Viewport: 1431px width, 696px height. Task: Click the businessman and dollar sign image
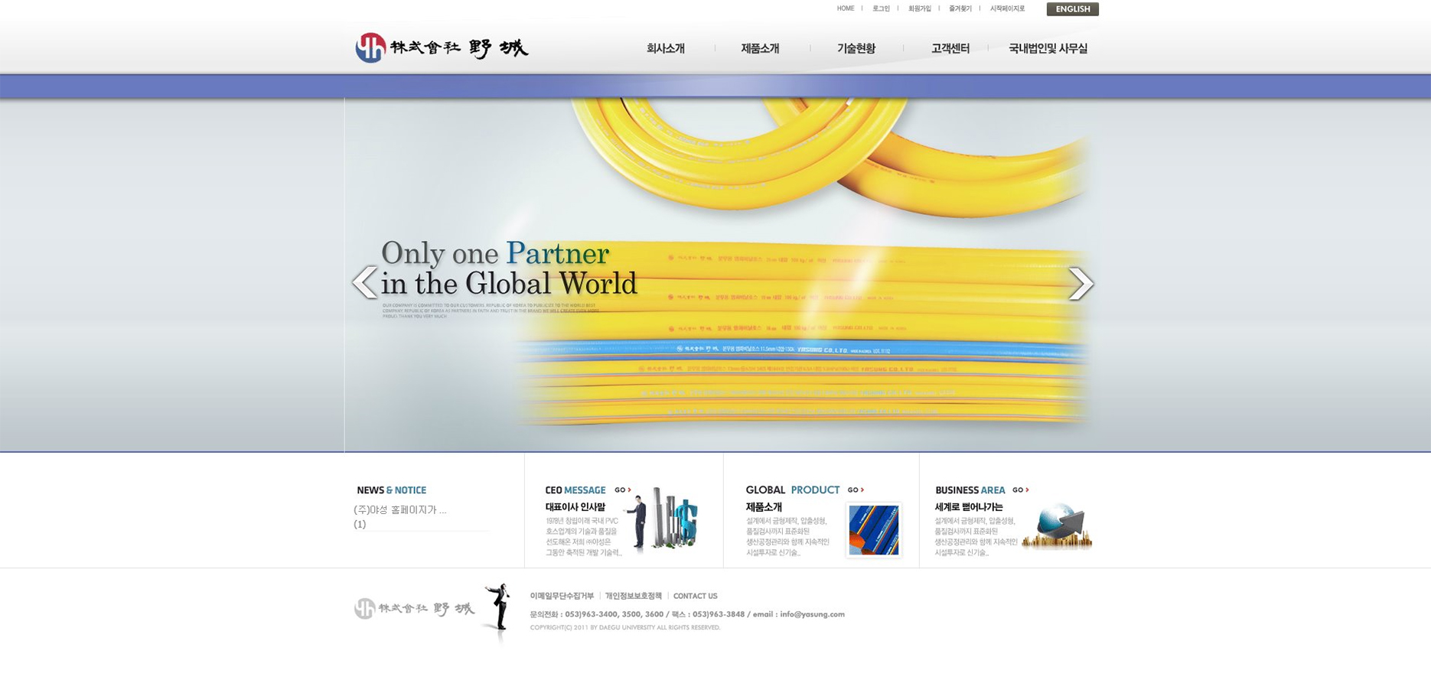[x=660, y=520]
